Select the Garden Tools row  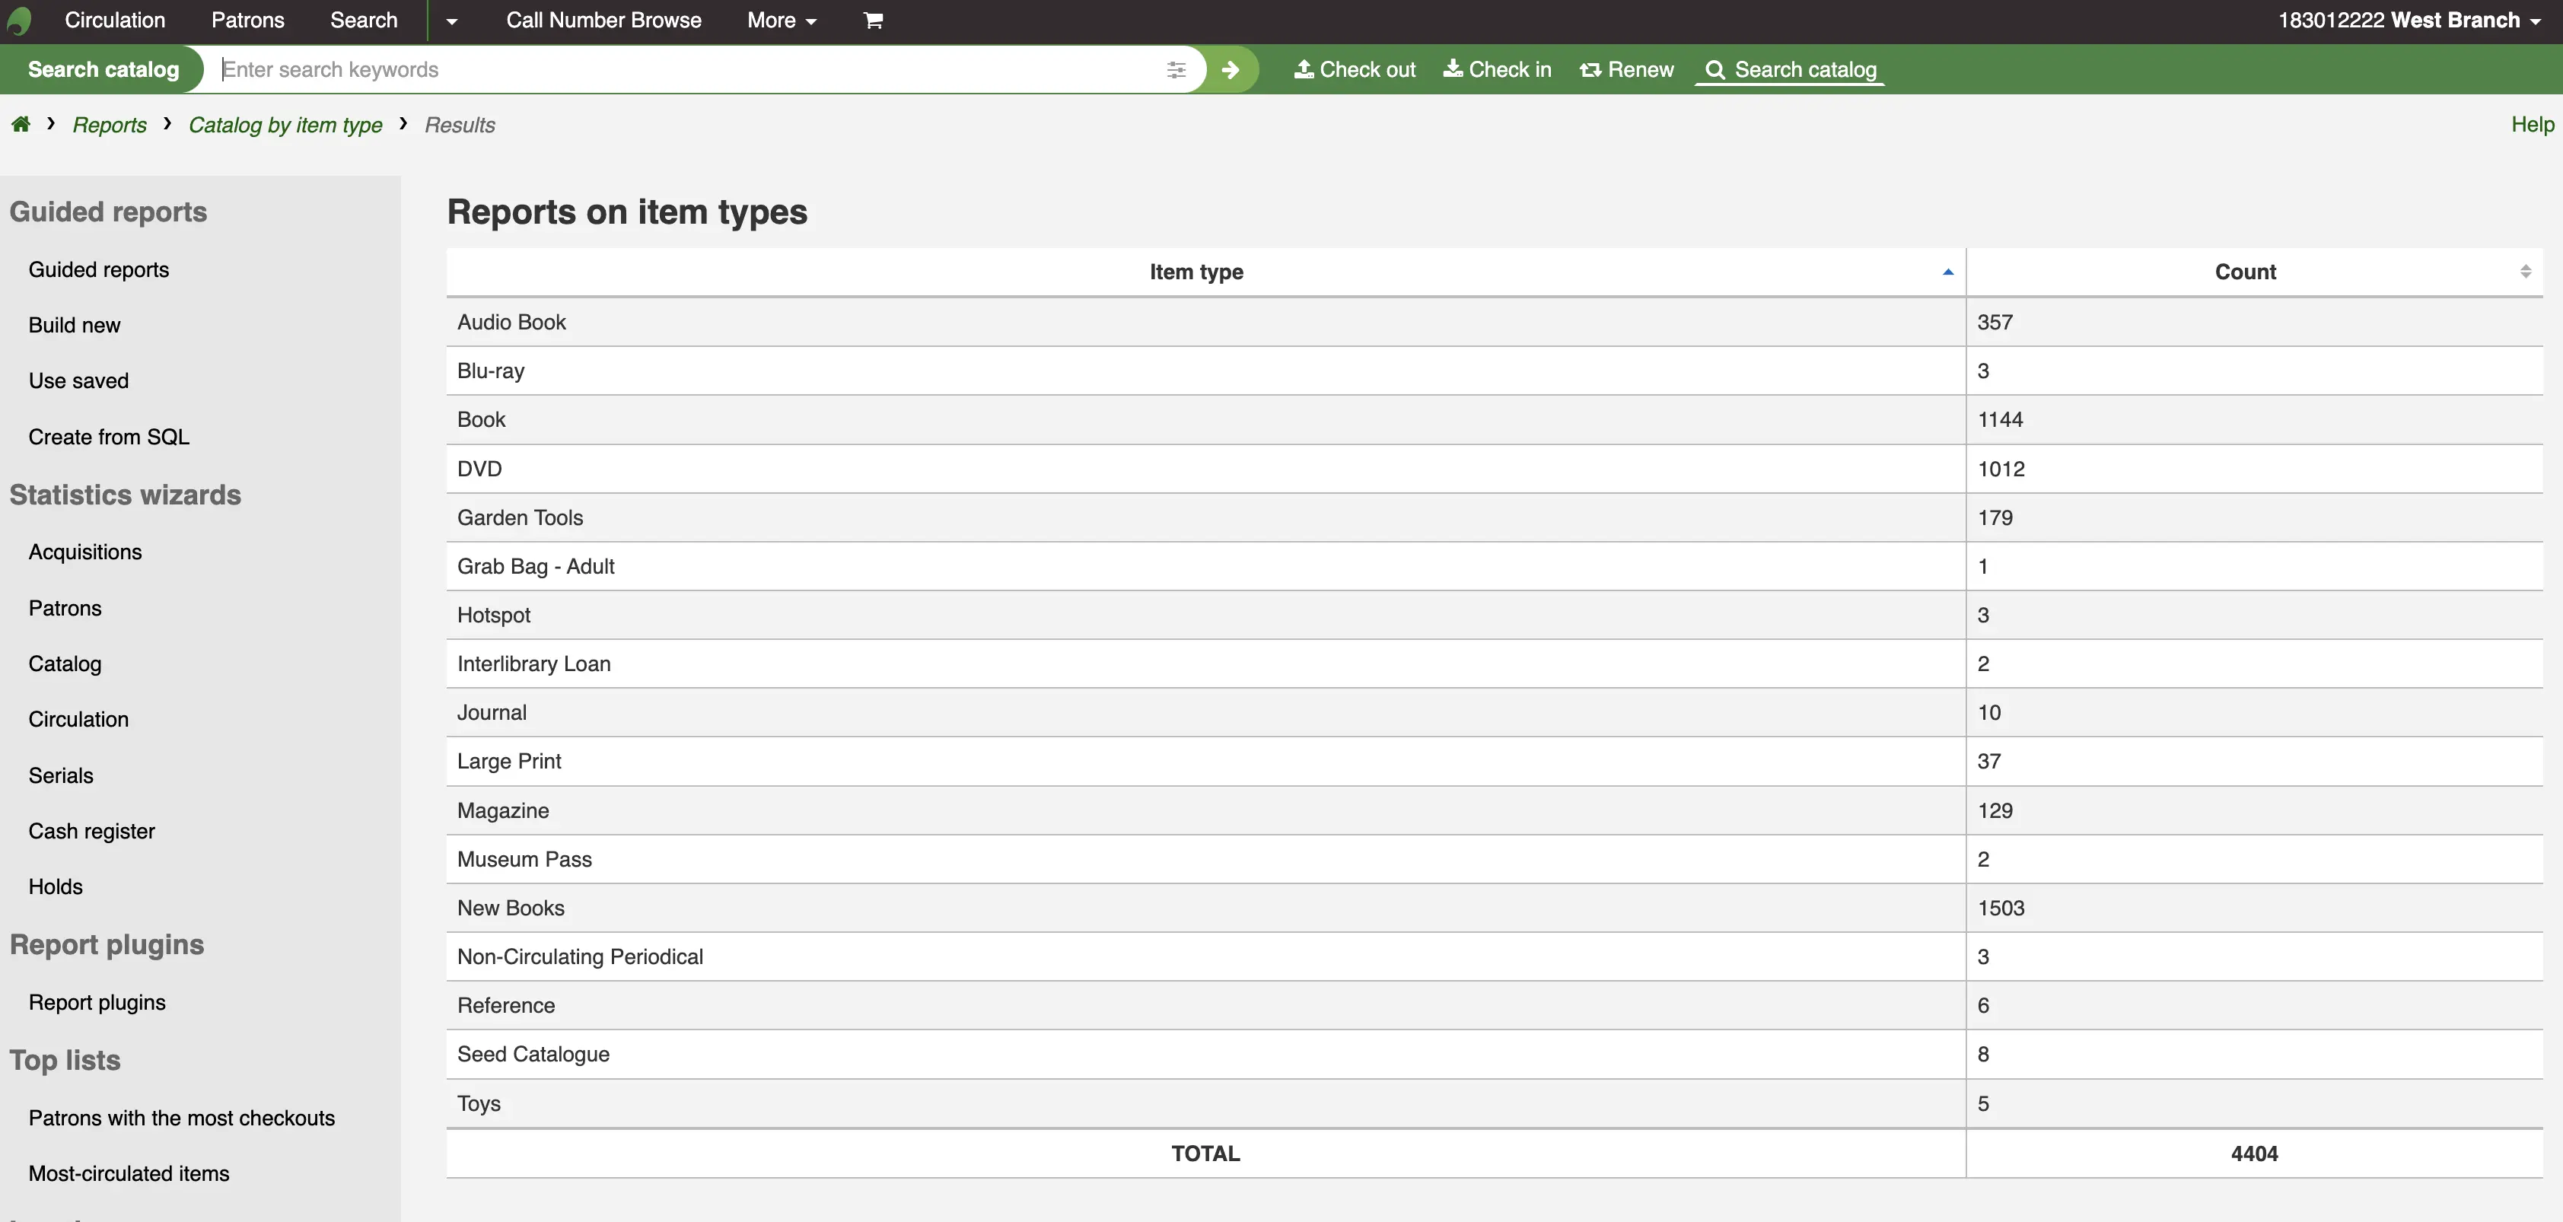1495,517
